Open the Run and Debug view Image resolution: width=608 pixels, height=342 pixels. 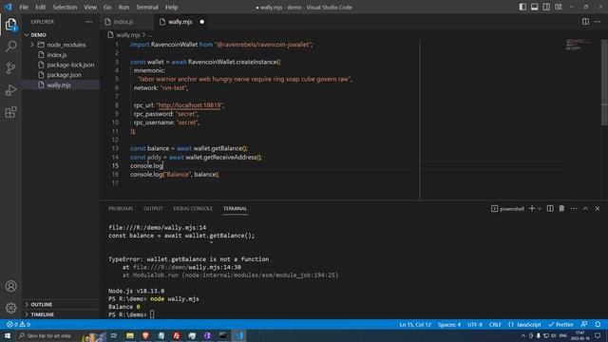click(10, 90)
